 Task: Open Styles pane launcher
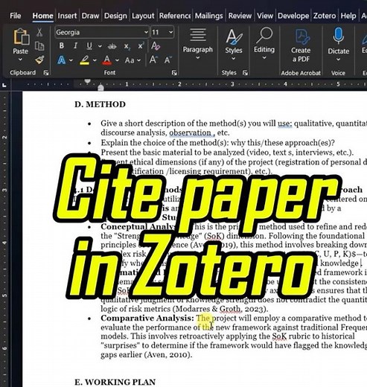pos(245,73)
